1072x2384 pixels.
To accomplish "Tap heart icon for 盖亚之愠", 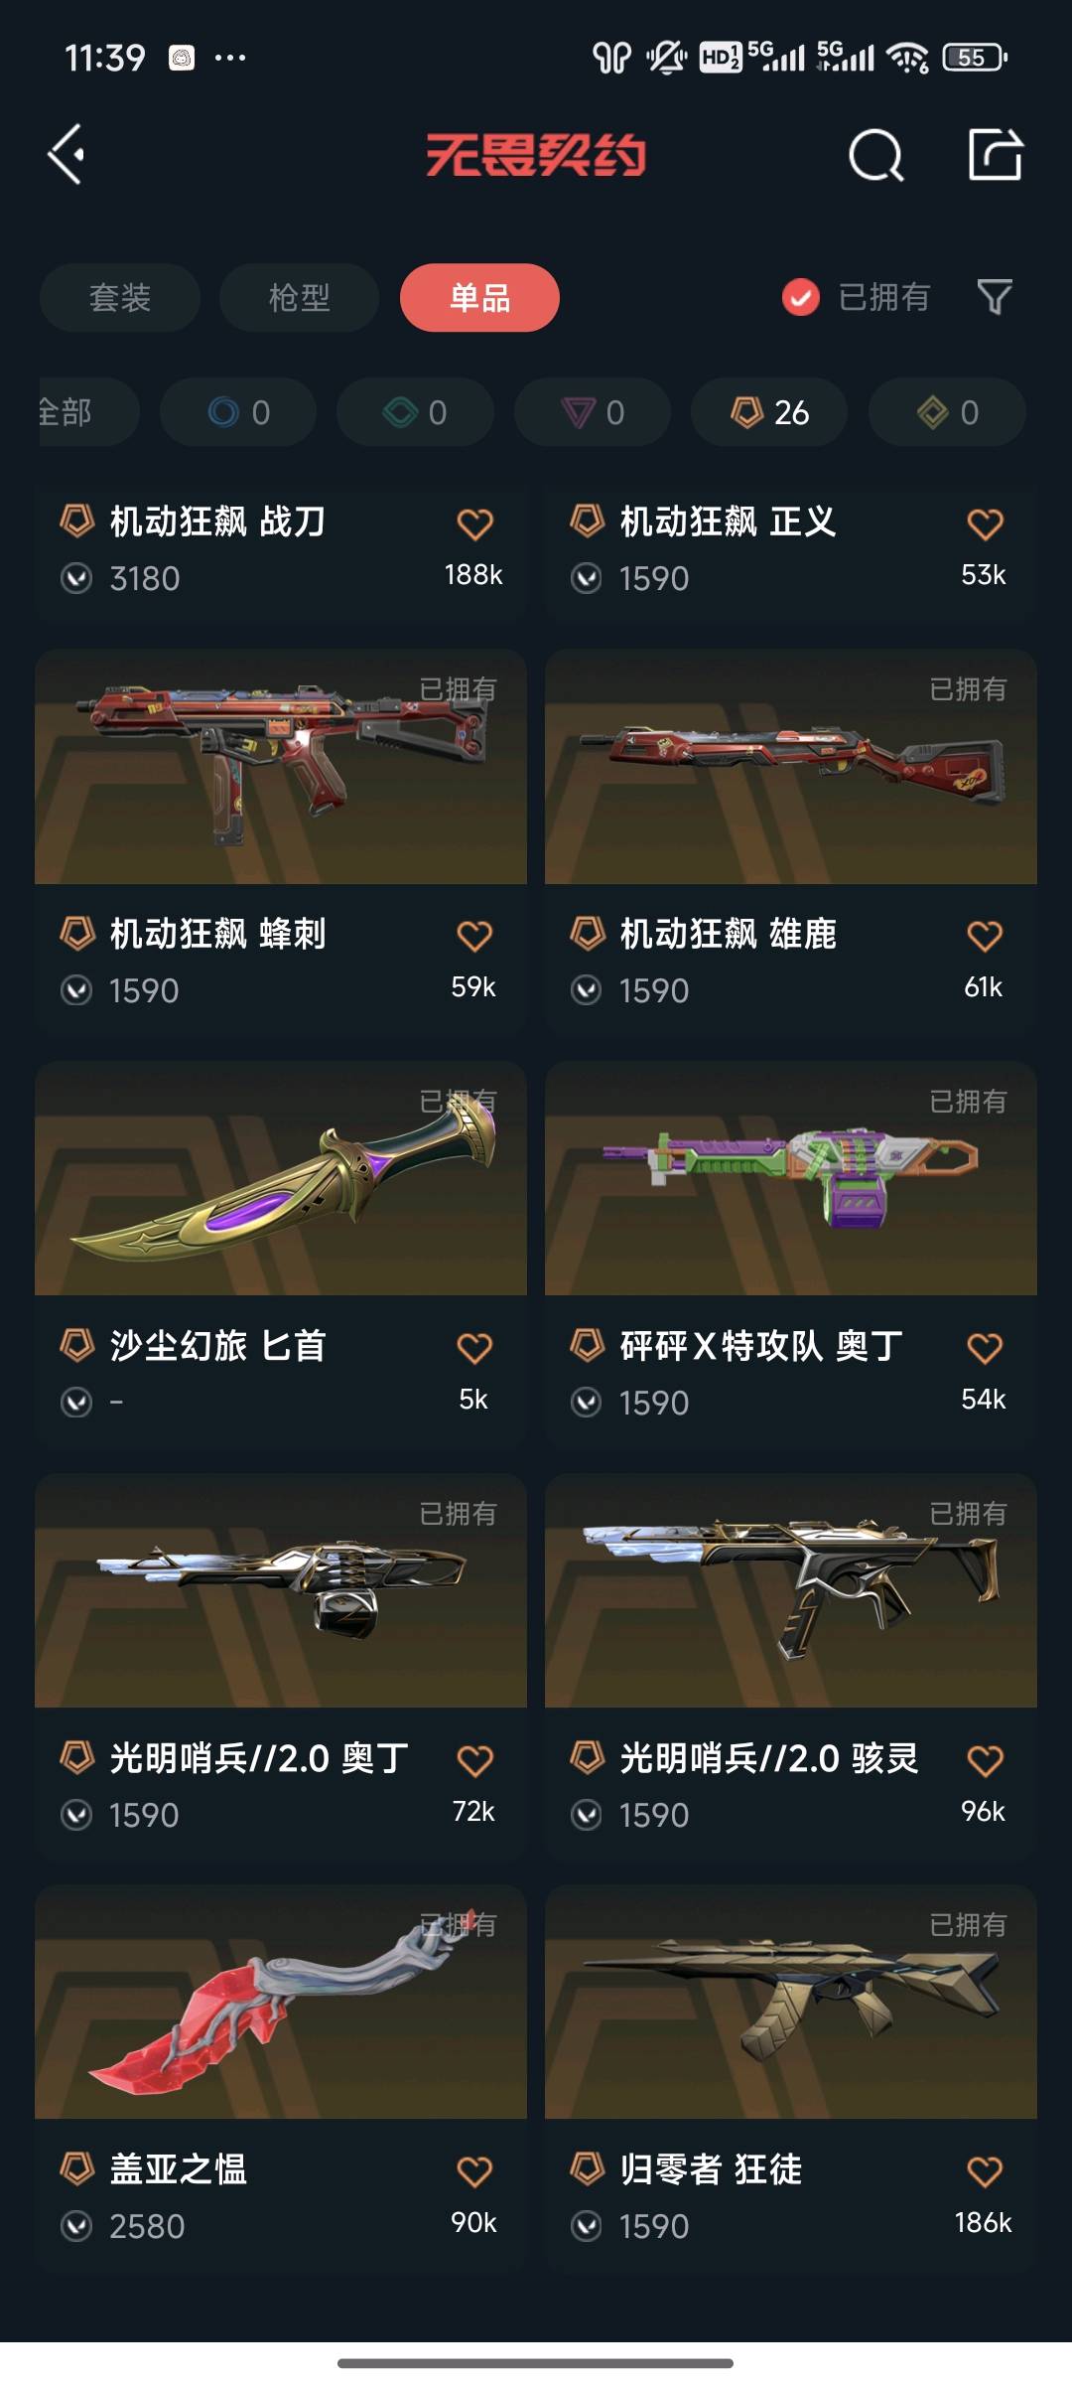I will pos(474,2171).
